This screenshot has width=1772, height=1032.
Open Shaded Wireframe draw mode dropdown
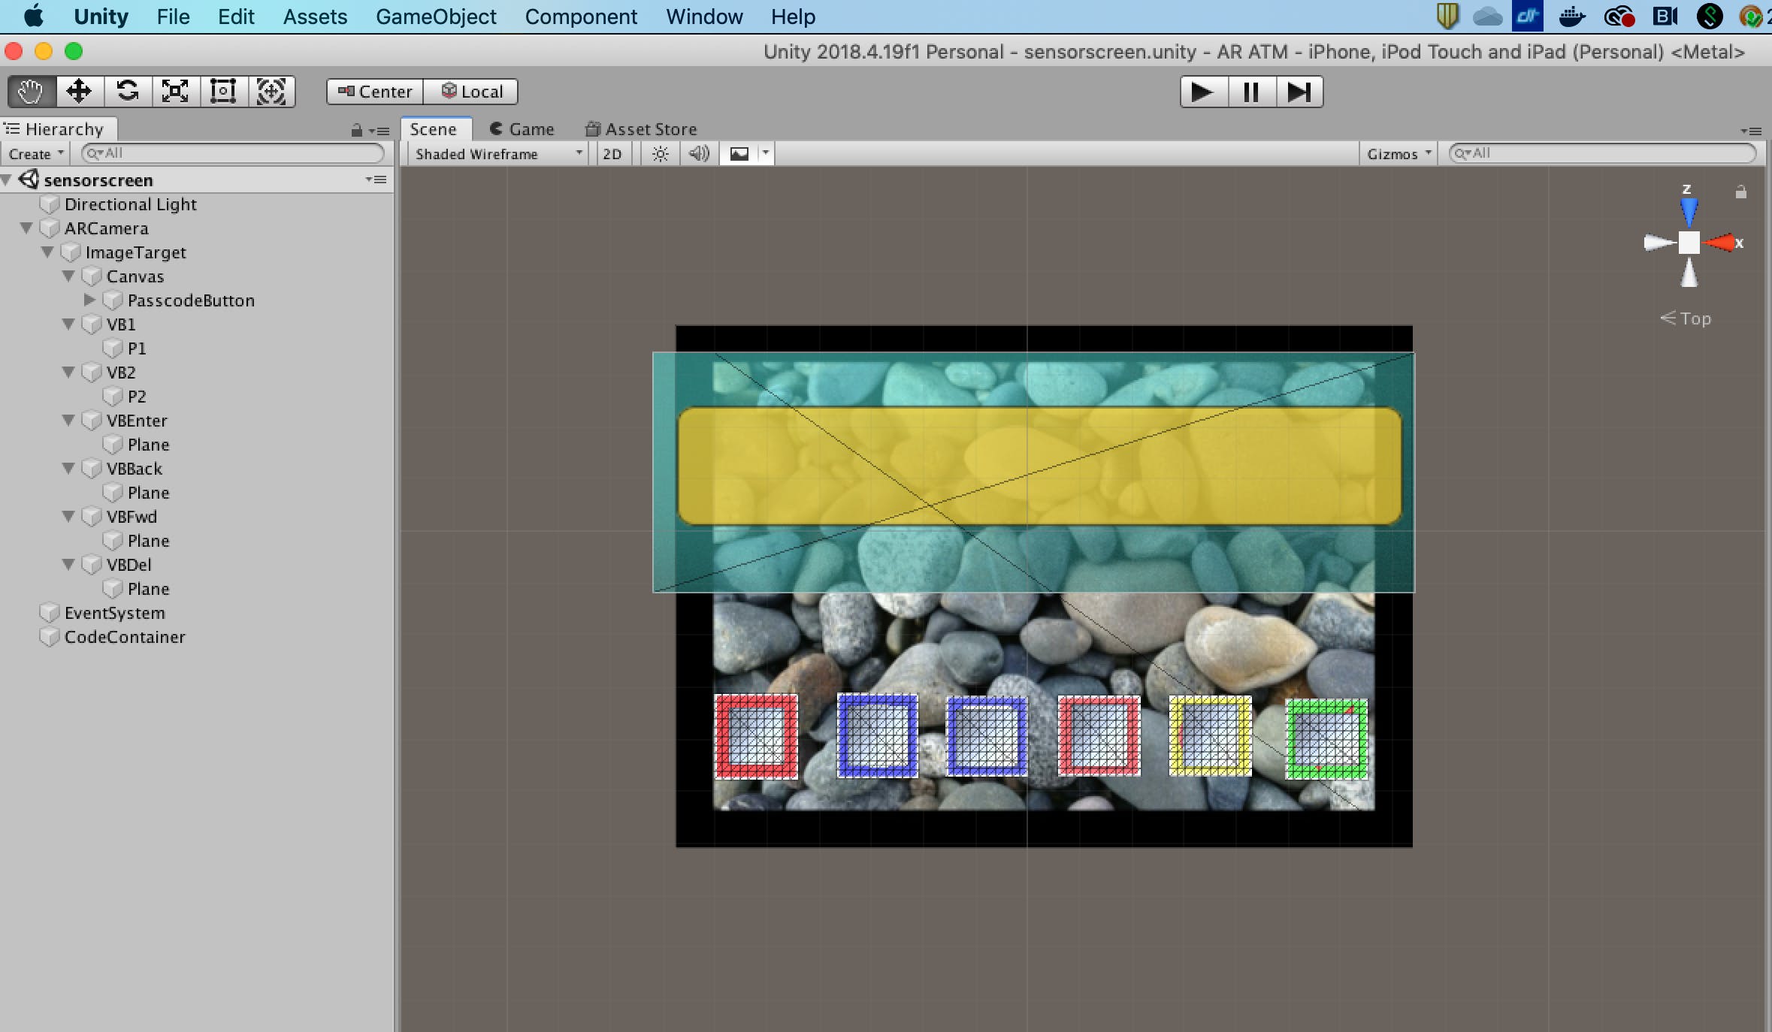click(498, 154)
